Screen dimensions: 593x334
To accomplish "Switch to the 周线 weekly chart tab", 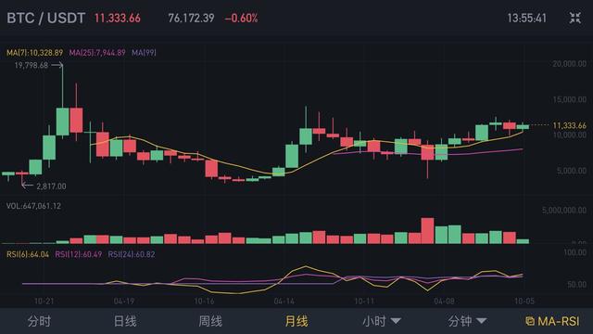I will point(210,322).
